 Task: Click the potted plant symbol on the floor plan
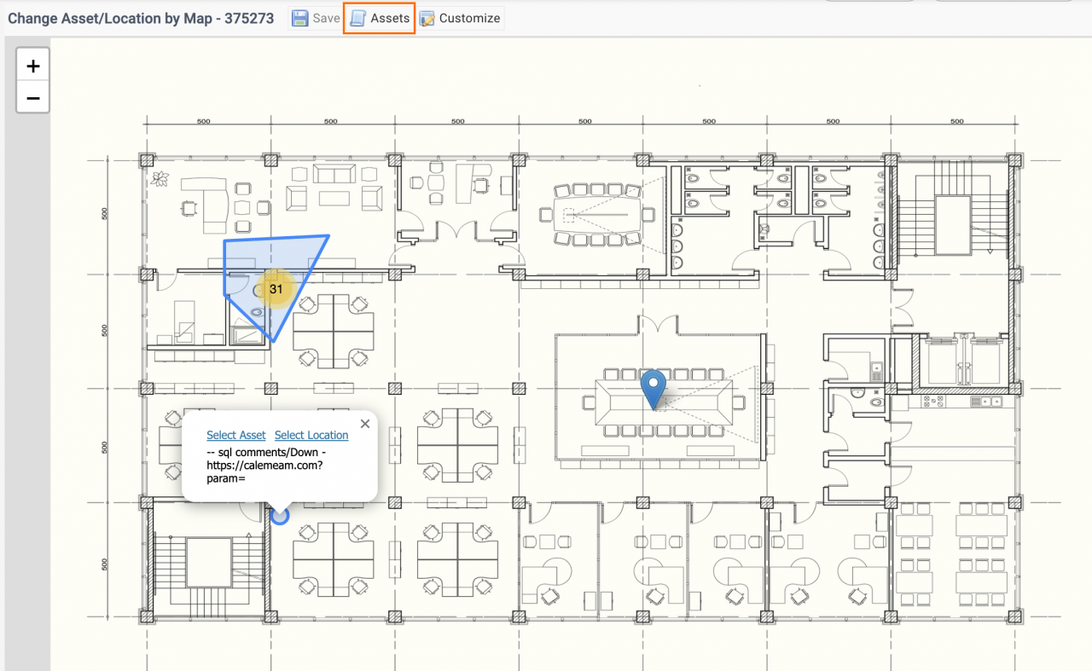pyautogui.click(x=160, y=178)
